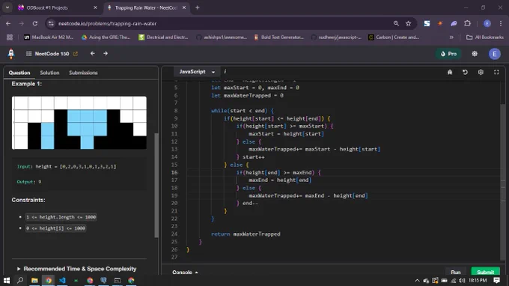Open the Carbon Create bookmark
The height and width of the screenshot is (286, 509).
(x=394, y=37)
